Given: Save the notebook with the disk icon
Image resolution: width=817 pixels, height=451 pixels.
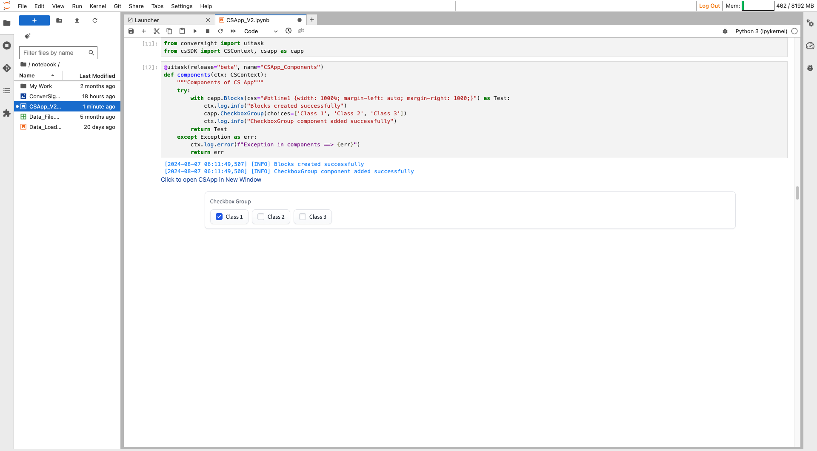Looking at the screenshot, I should (131, 31).
